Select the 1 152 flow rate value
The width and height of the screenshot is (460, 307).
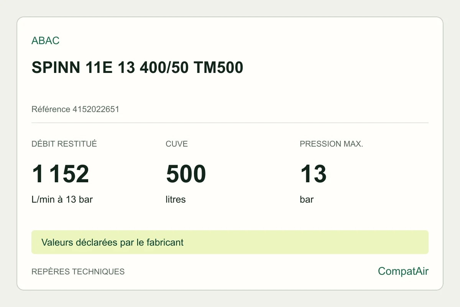click(60, 174)
